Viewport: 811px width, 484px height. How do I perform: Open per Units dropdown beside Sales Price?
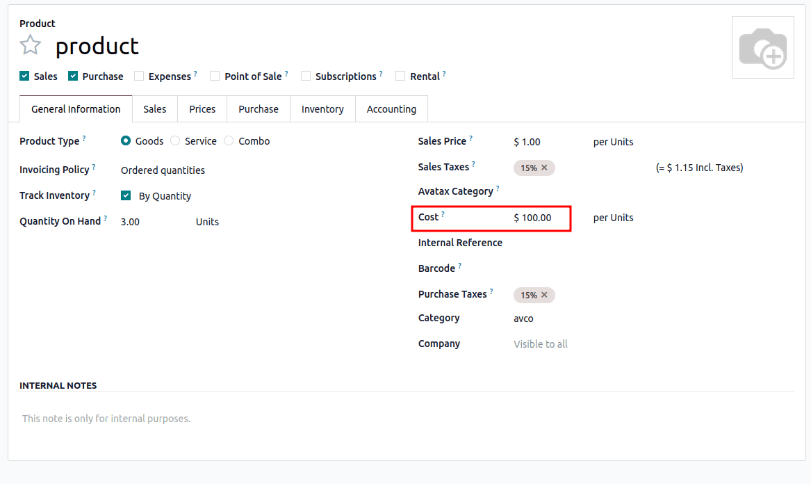(x=614, y=142)
